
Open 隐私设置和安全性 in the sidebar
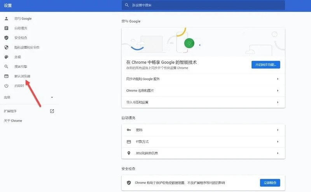(x=27, y=47)
